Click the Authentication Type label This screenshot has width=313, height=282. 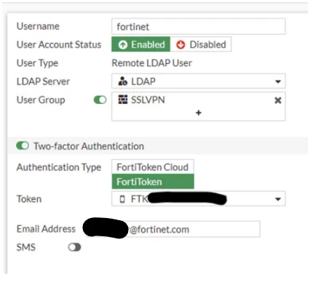(59, 167)
